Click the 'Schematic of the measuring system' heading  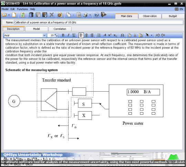tap(32, 70)
